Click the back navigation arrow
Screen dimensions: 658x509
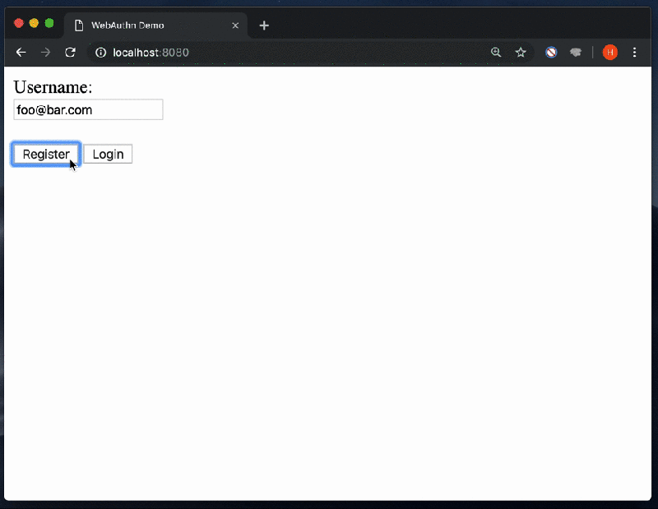(x=21, y=52)
